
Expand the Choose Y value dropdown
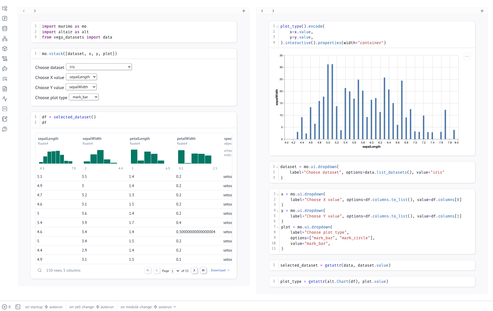(81, 87)
